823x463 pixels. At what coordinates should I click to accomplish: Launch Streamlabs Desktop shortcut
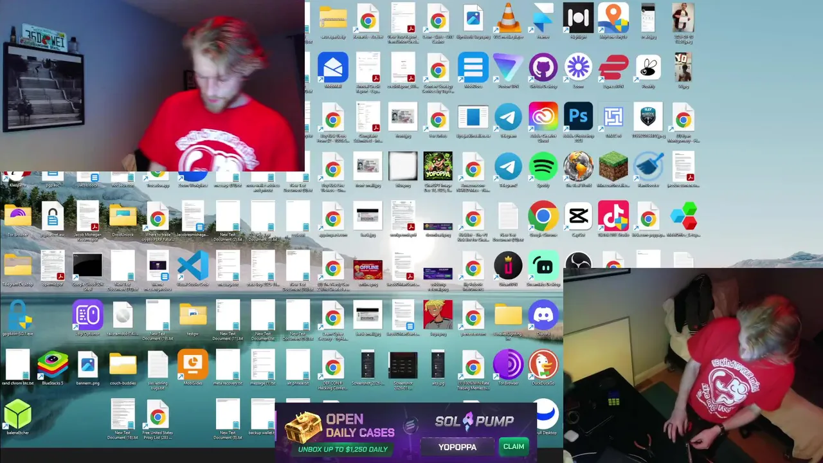543,266
